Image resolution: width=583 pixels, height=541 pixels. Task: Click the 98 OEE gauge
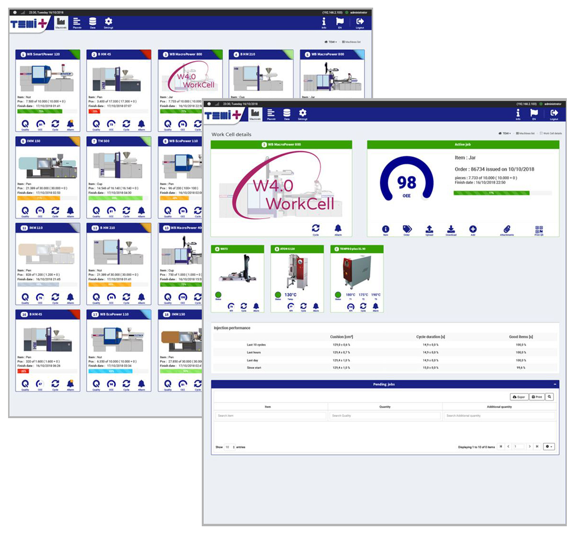[x=406, y=179]
